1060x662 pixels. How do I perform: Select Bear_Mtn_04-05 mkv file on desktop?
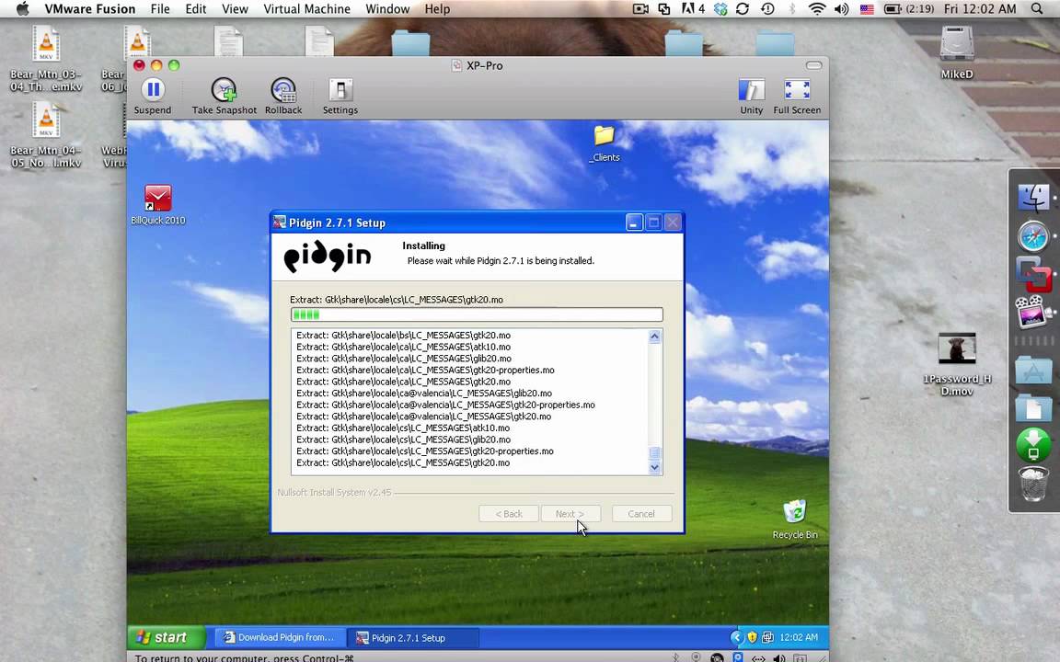tap(46, 135)
